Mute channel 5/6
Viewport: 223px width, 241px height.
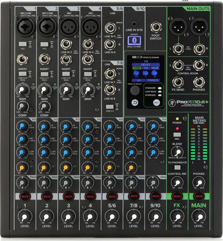click(112, 196)
